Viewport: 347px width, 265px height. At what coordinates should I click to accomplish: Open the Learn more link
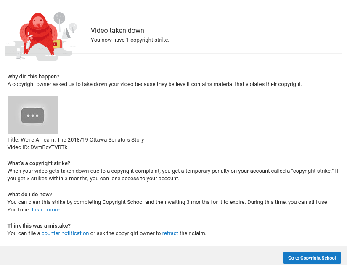tap(45, 209)
